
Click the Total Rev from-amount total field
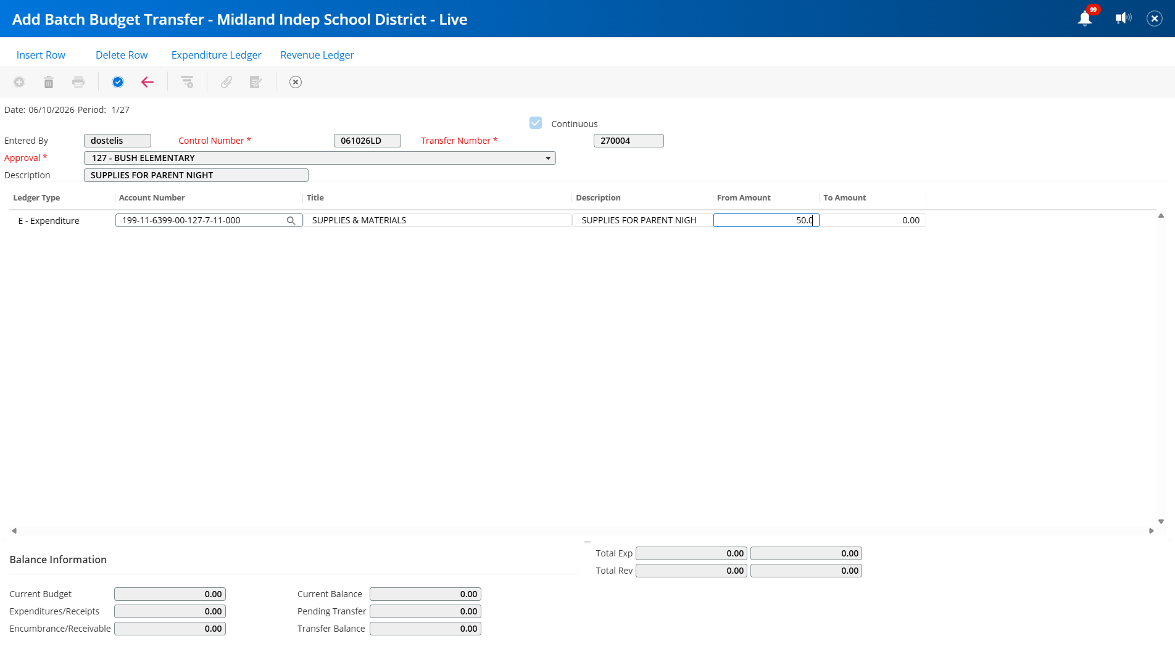691,571
